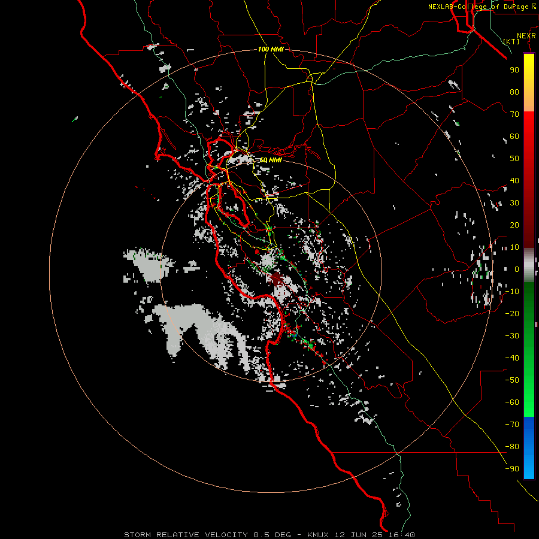Click the "100 NMI" range ring label
The image size is (539, 539).
(x=271, y=49)
